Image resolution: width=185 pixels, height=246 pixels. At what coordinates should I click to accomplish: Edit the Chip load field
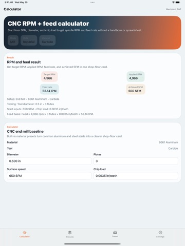coord(136,176)
